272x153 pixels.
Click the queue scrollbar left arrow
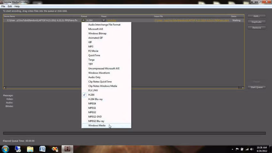pyautogui.click(x=4, y=88)
